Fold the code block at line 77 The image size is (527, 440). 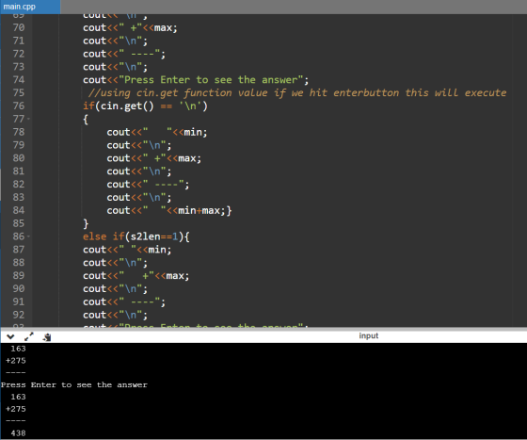pyautogui.click(x=28, y=119)
